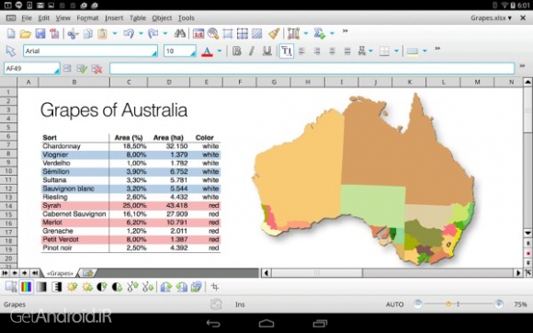Open the font size 10 dropdown
533x333 pixels.
click(x=193, y=52)
